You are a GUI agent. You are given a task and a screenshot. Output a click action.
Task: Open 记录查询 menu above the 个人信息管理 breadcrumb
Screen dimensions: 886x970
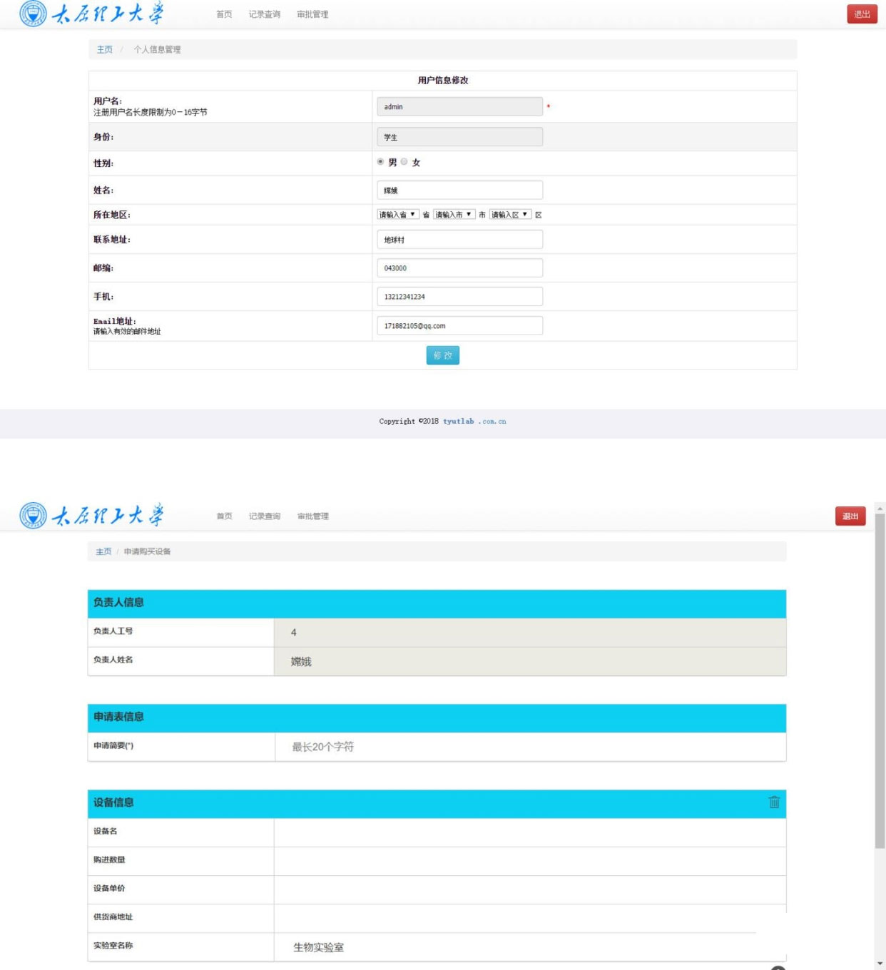tap(264, 14)
